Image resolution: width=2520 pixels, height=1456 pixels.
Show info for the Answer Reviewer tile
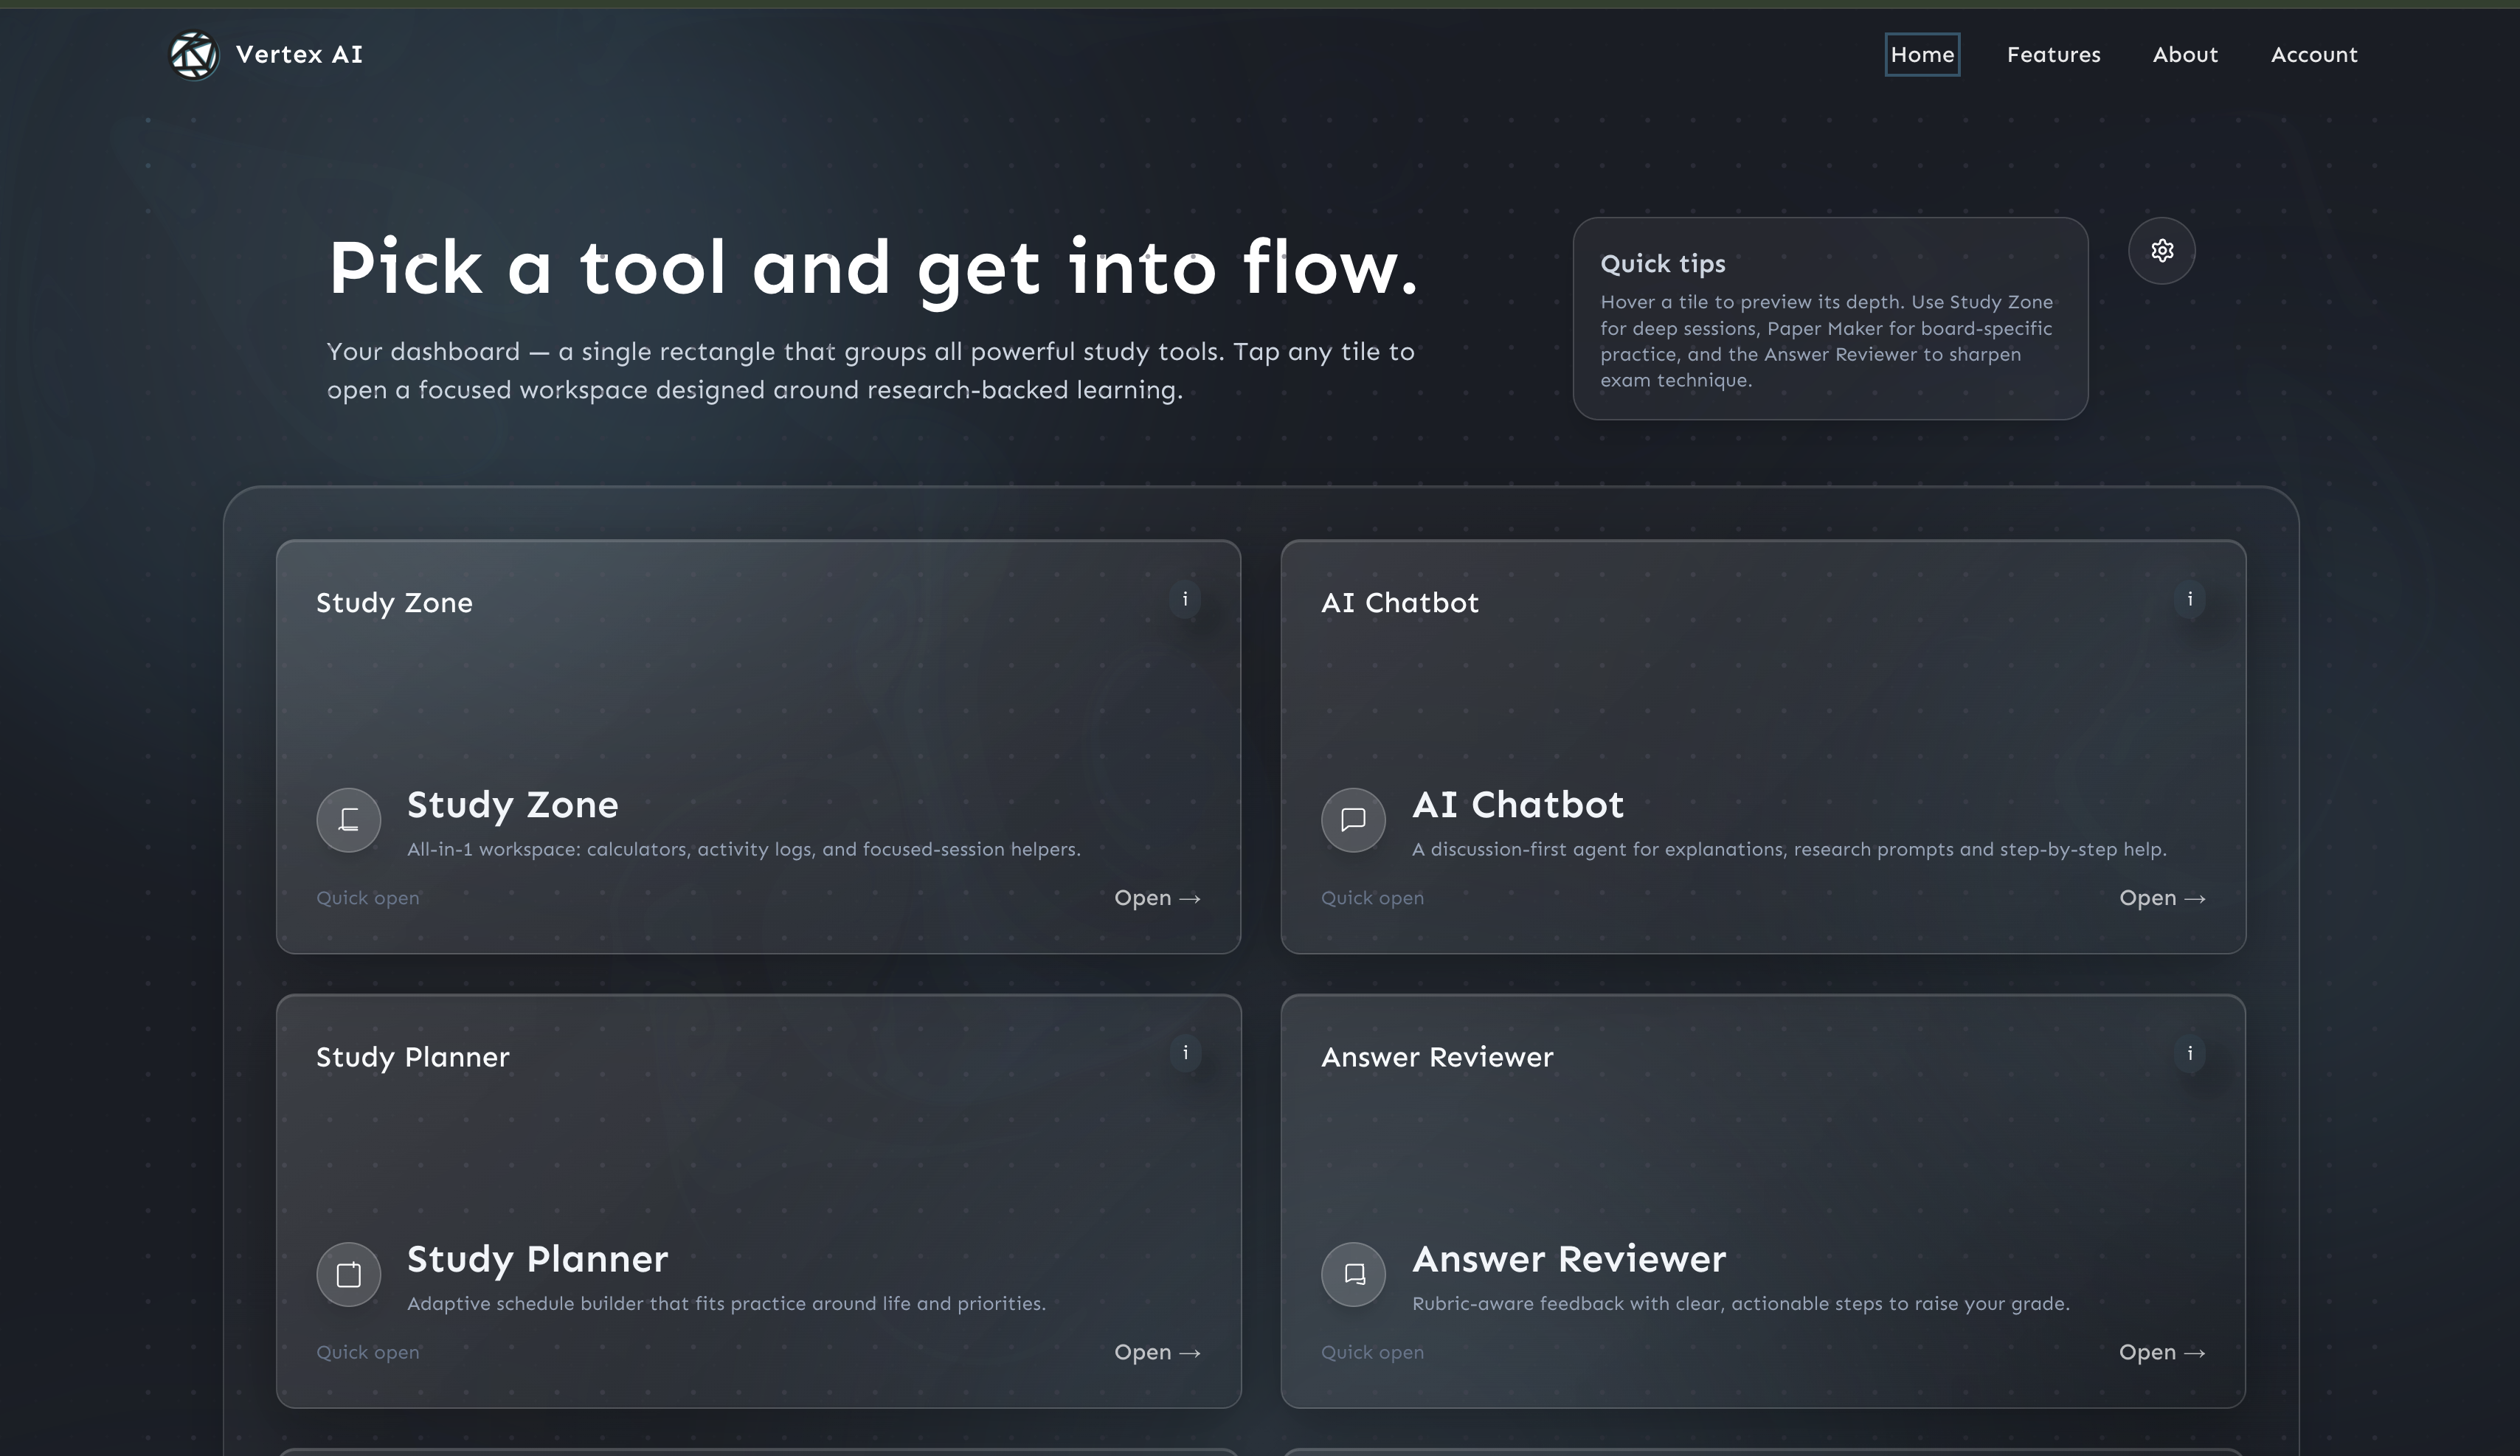tap(2189, 1054)
